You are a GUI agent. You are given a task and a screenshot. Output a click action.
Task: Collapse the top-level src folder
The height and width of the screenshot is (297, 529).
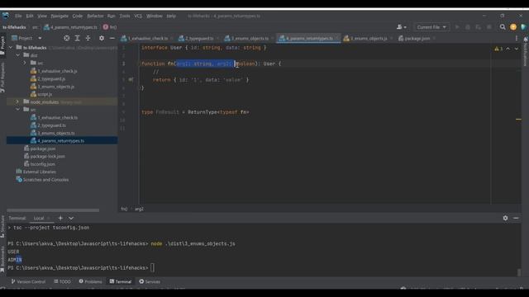18,110
